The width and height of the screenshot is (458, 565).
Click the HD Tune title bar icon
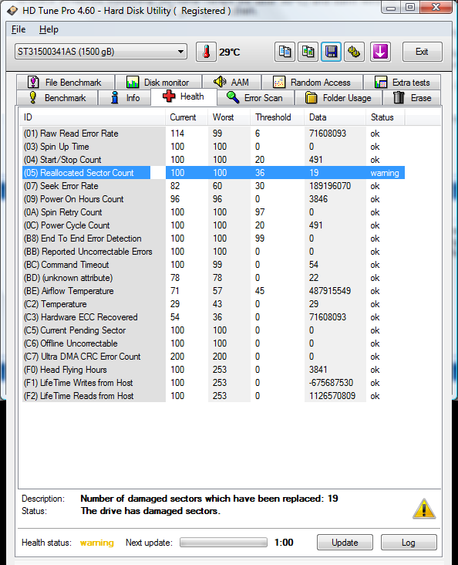click(12, 11)
